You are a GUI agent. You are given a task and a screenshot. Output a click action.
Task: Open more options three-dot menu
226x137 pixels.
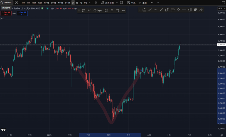click(x=123, y=10)
